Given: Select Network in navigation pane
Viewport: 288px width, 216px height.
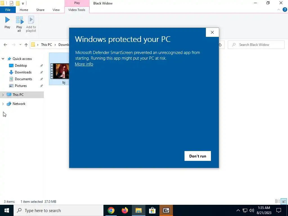Looking at the screenshot, I should (x=19, y=104).
